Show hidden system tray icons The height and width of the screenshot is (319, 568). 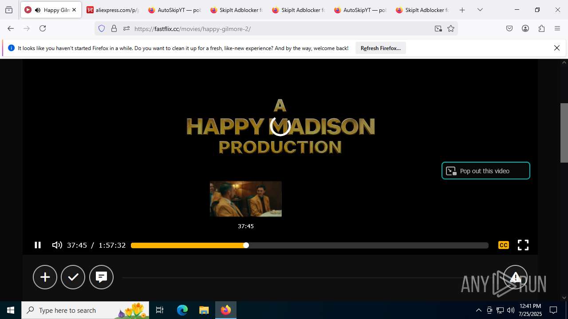coord(478,310)
